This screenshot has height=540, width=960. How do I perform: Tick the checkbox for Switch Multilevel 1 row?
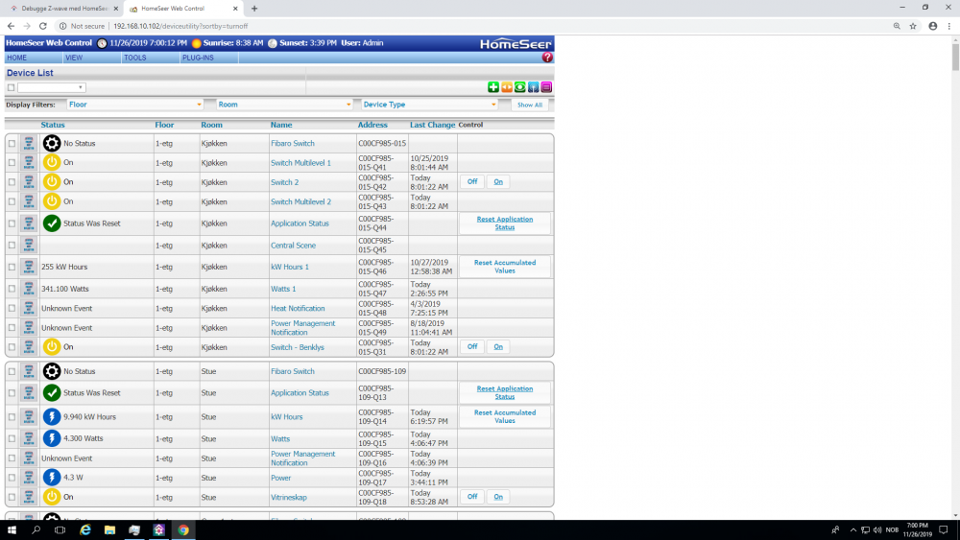click(12, 163)
